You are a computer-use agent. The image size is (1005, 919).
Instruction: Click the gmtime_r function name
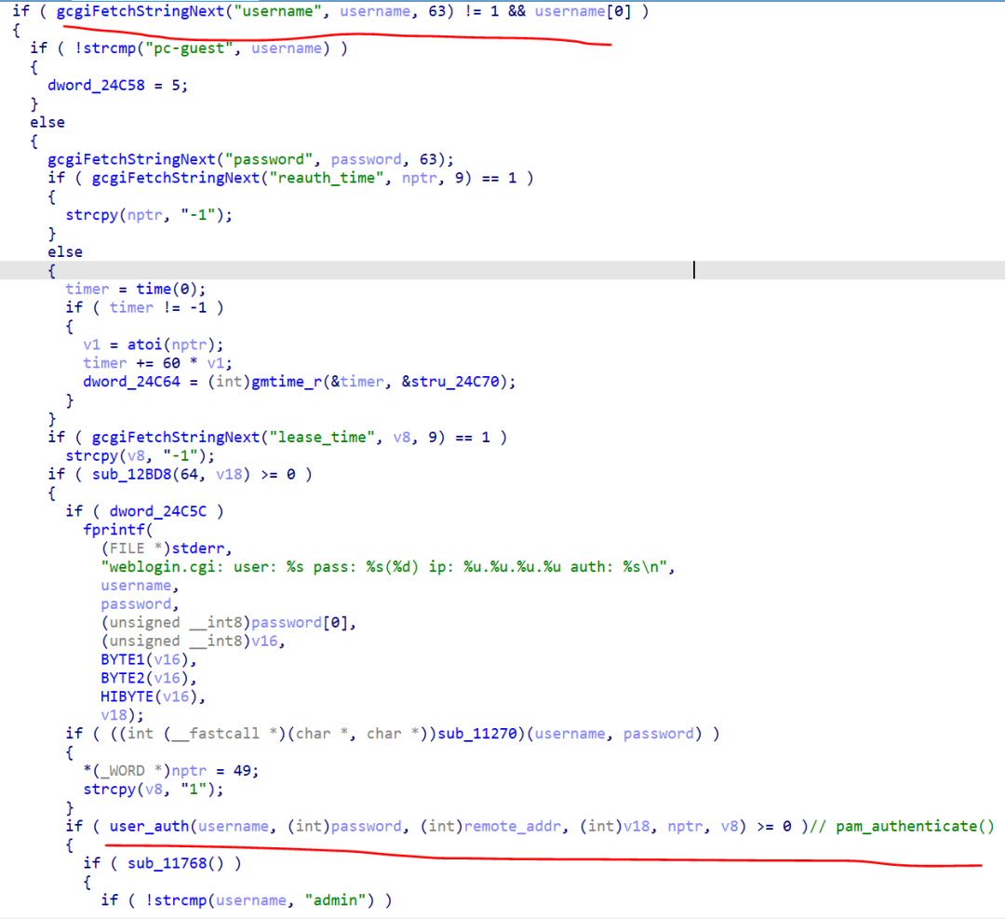point(287,382)
